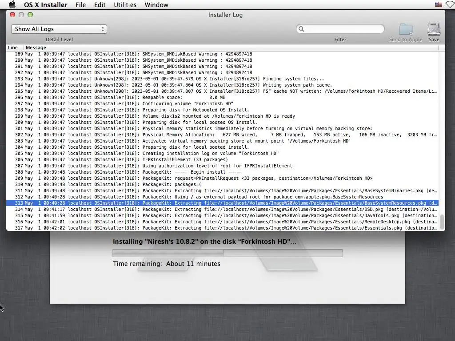This screenshot has height=341, width=455.
Task: Select log line 314 BSD.pkg
Action: [x=222, y=210]
